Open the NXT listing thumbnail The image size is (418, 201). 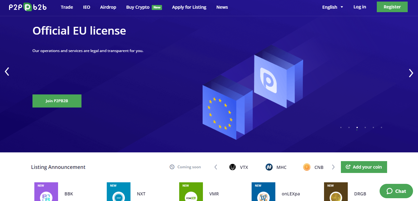[x=119, y=192]
